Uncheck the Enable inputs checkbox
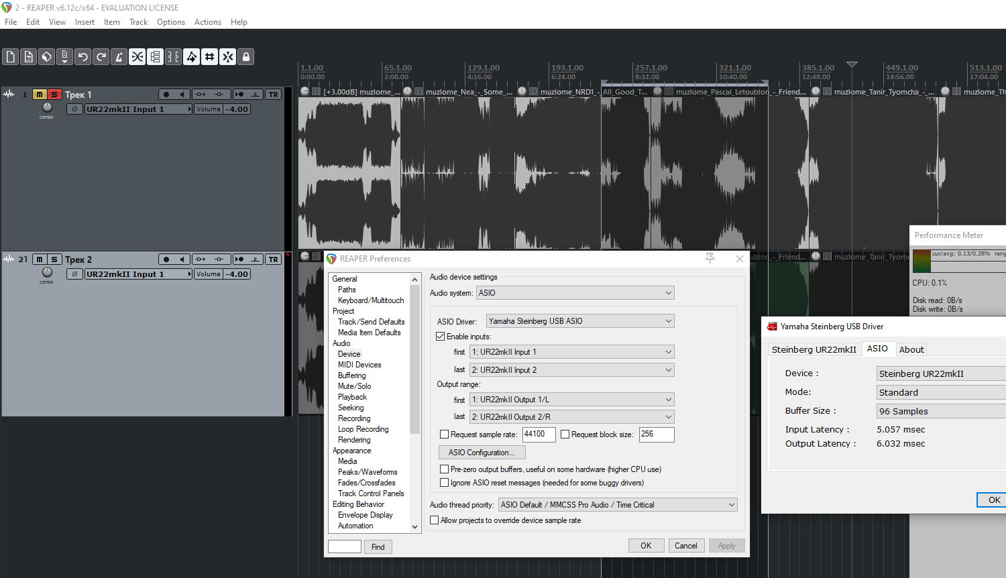 441,337
